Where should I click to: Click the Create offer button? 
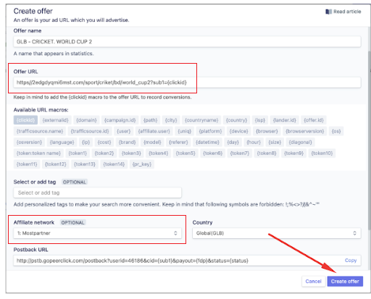point(345,282)
